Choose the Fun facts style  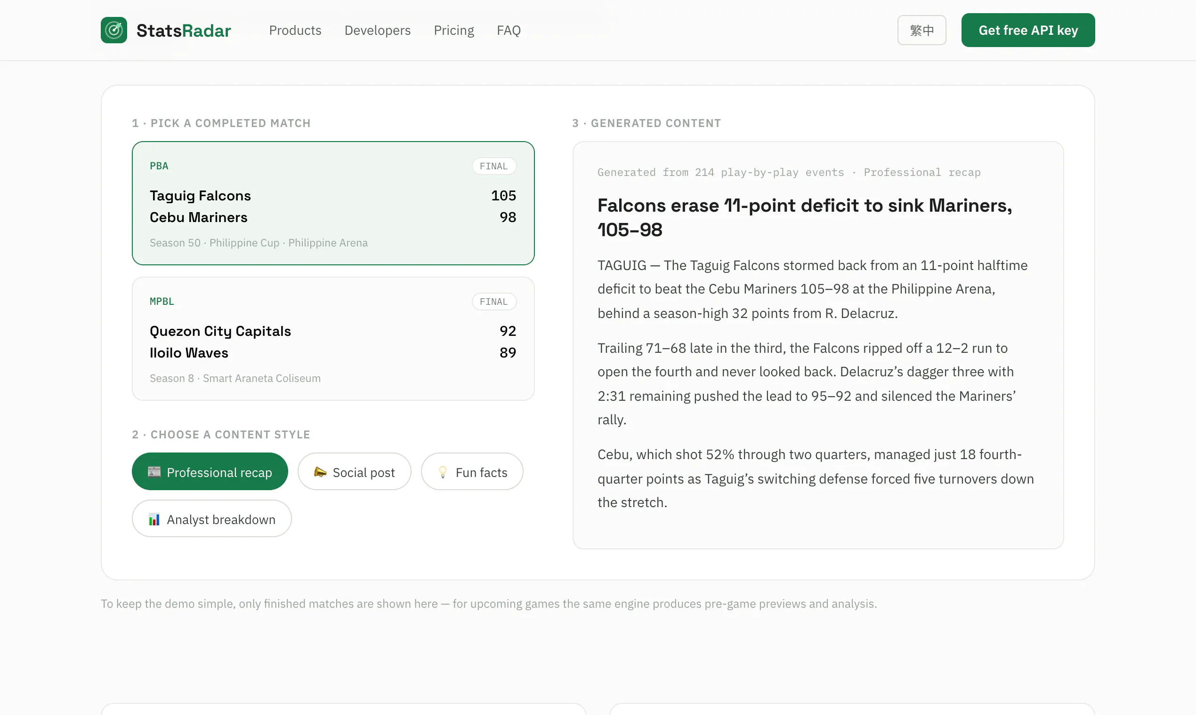pos(472,472)
